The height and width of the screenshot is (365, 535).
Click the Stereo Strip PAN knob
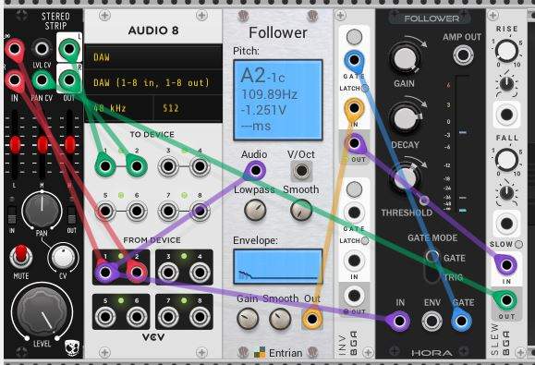pyautogui.click(x=42, y=210)
